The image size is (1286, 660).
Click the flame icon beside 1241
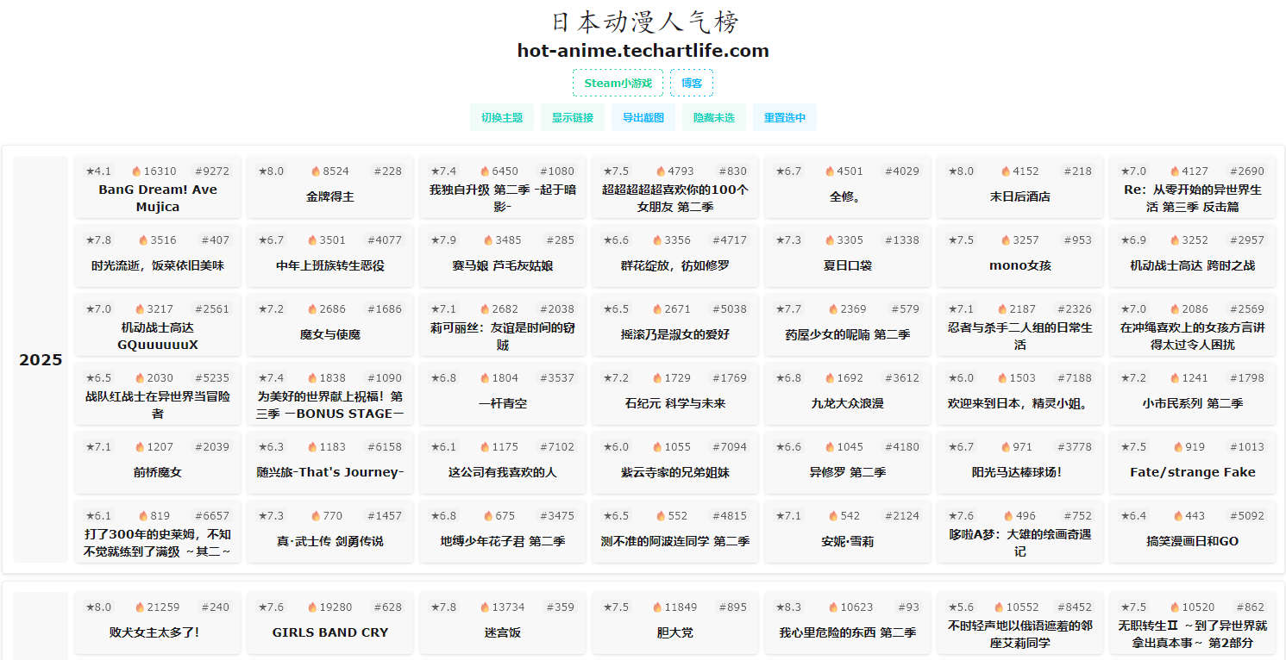1175,378
